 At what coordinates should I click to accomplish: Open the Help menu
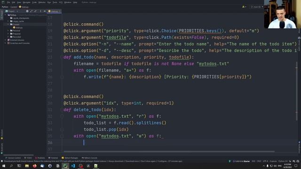pyautogui.click(x=75, y=2)
